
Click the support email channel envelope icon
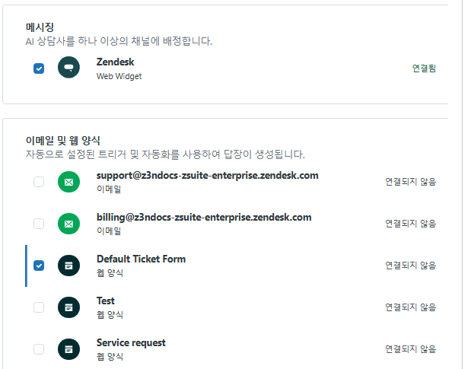pyautogui.click(x=68, y=182)
